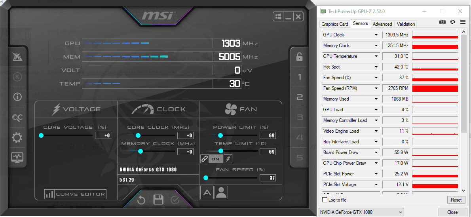Click the Core Clock slider handle
The image size is (471, 217).
(x=138, y=135)
